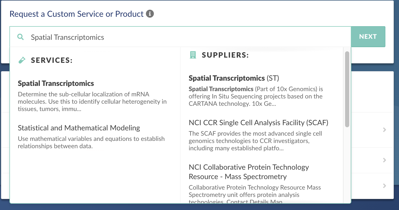Select the Spatial Transcriptomics service result

(56, 84)
